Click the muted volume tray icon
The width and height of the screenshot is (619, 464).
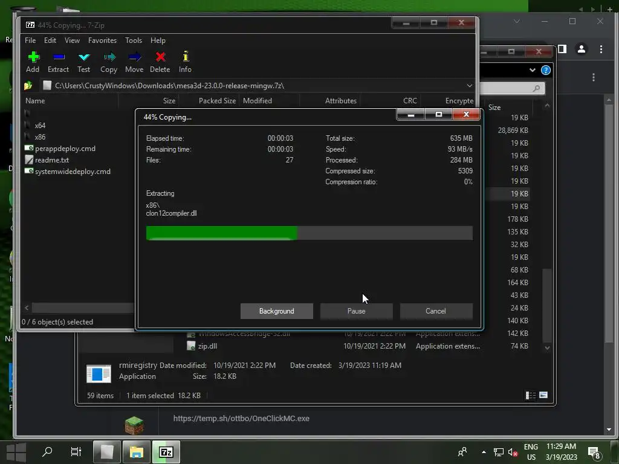pyautogui.click(x=513, y=452)
